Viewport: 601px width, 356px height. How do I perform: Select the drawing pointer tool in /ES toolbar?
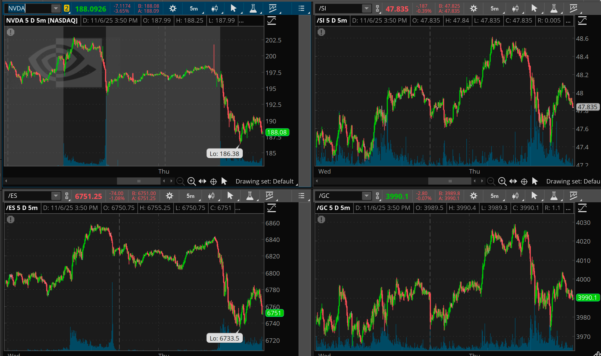click(x=230, y=196)
